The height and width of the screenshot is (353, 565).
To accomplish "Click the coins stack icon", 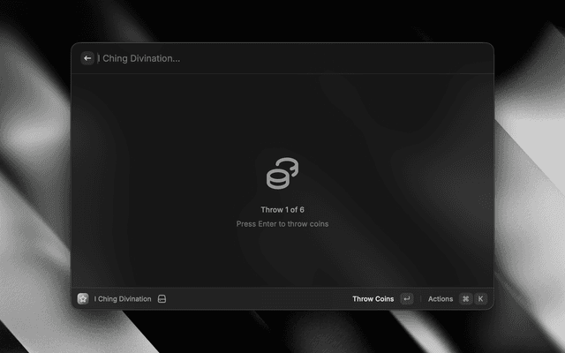I will [282, 173].
